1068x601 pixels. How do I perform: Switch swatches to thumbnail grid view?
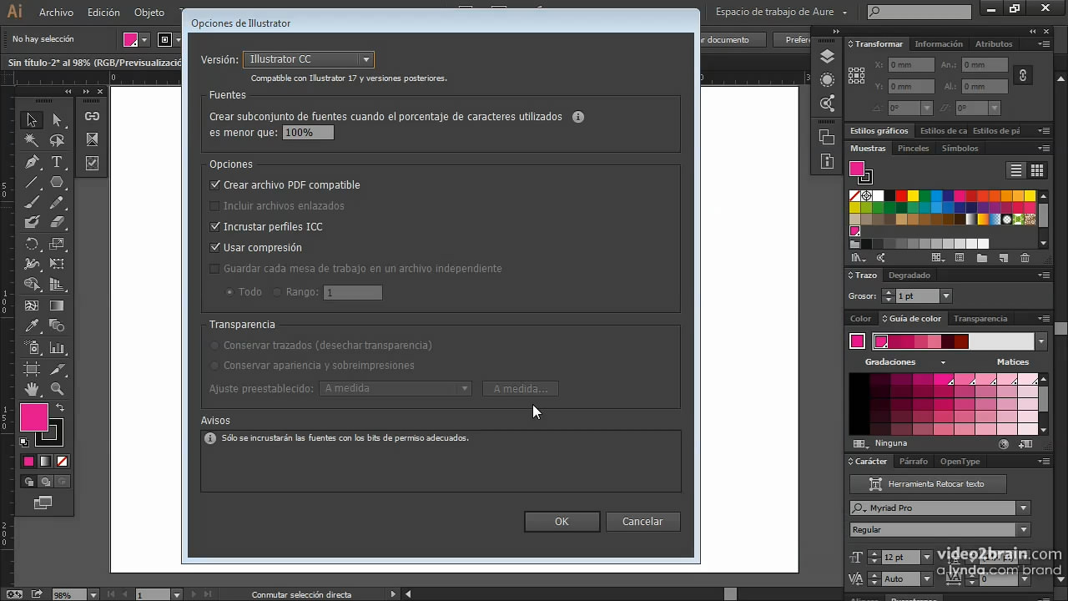(1037, 170)
